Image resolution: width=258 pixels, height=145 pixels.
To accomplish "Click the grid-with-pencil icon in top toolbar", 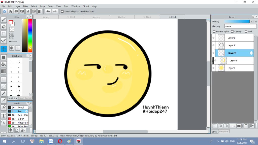I will coord(40,12).
